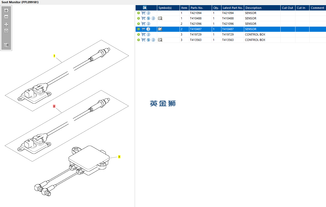The height and width of the screenshot is (207, 326).
Task: Select the T413563 parts number cell
Action: 200,40
